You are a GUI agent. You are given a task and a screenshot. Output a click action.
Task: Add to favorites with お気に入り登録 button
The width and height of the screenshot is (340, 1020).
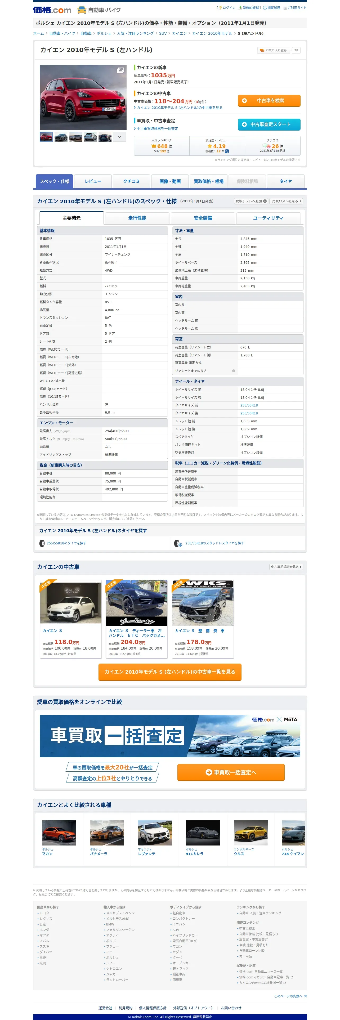(274, 50)
